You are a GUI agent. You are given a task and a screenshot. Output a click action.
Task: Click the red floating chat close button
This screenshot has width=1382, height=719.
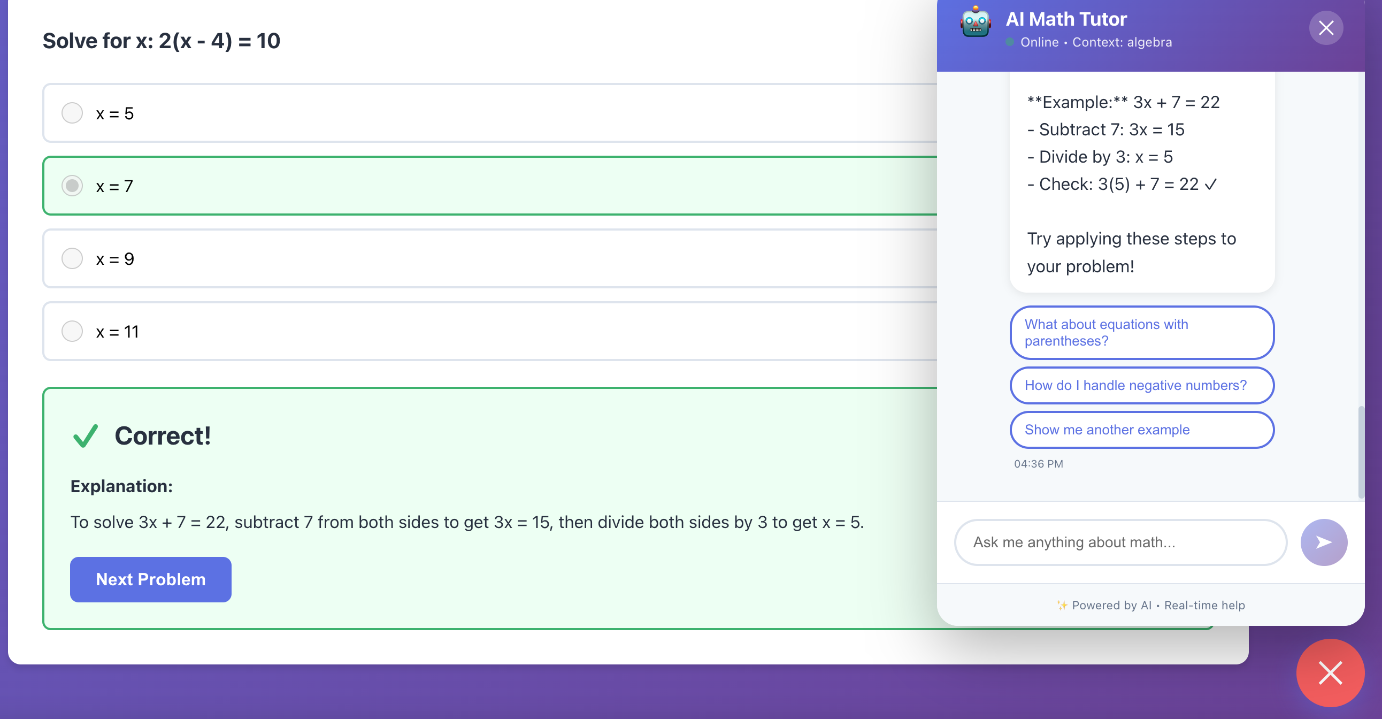click(1330, 672)
